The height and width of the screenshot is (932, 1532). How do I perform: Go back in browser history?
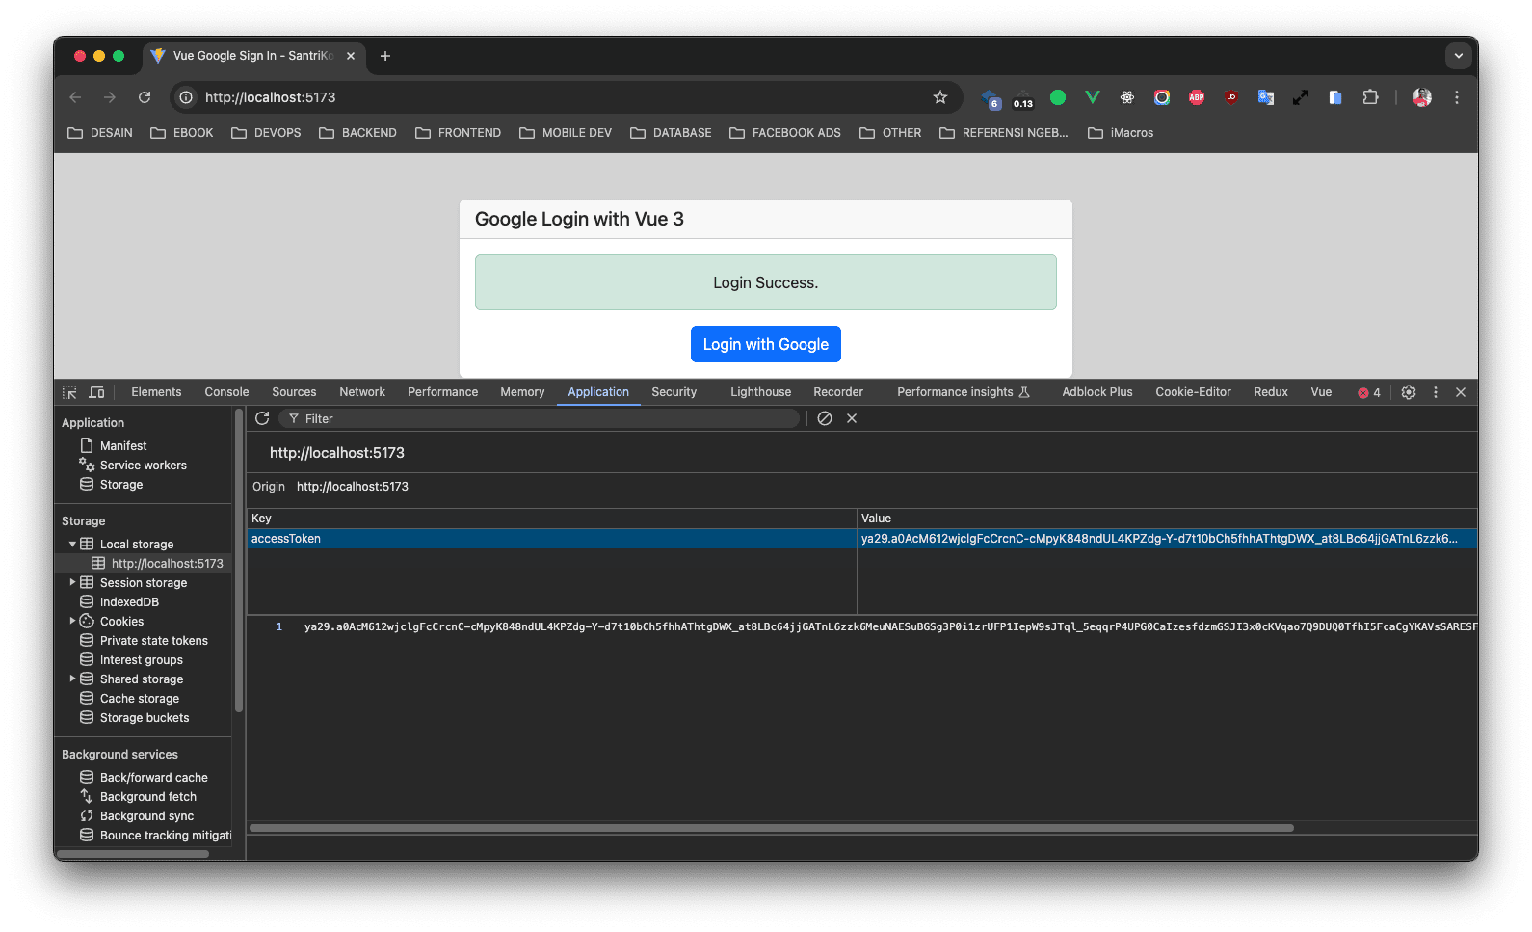[75, 97]
